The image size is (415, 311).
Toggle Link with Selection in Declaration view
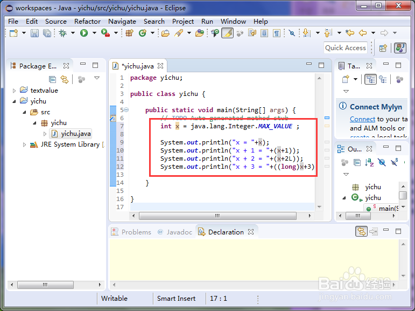point(361,231)
